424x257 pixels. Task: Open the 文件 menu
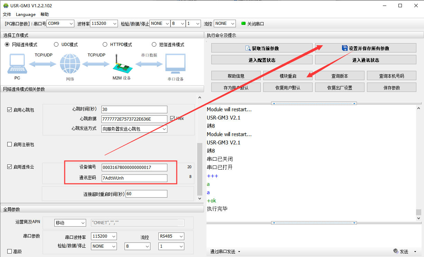point(7,15)
